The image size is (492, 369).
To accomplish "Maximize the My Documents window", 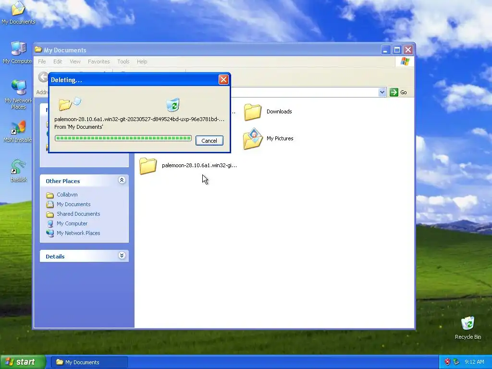I will [x=397, y=49].
